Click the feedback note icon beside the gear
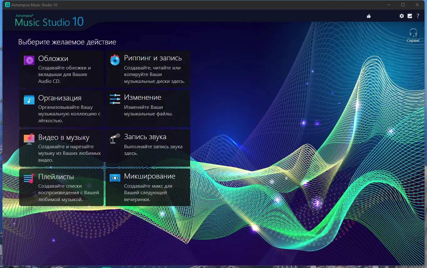Screen dimensions: 427x268 (x=409, y=16)
